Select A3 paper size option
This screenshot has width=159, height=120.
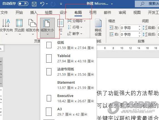click(68, 112)
